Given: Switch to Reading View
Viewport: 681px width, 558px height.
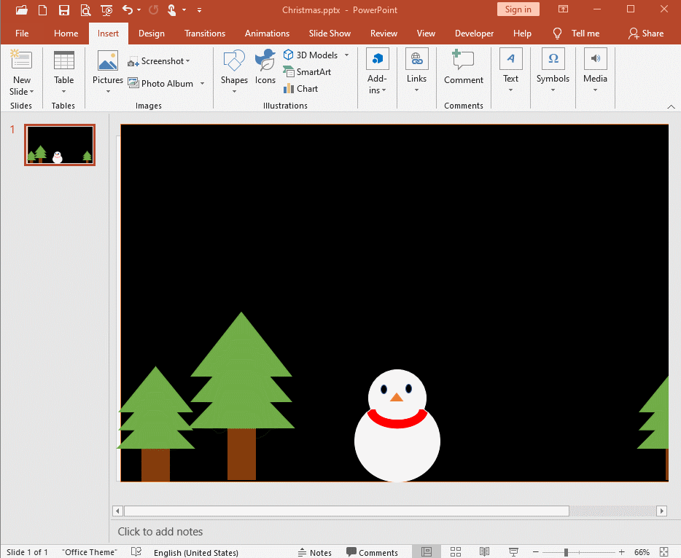Looking at the screenshot, I should click(484, 552).
